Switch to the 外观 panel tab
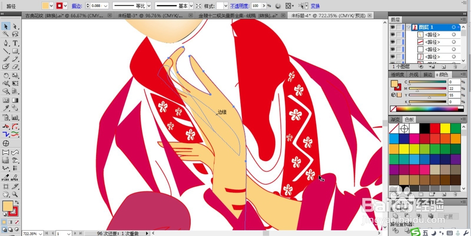471x236 pixels. 414,75
